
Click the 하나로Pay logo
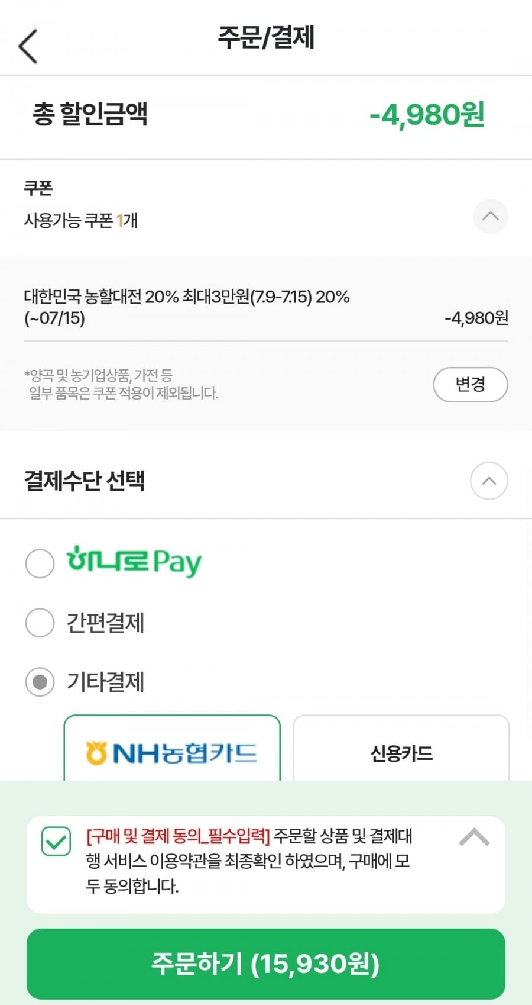[x=134, y=562]
